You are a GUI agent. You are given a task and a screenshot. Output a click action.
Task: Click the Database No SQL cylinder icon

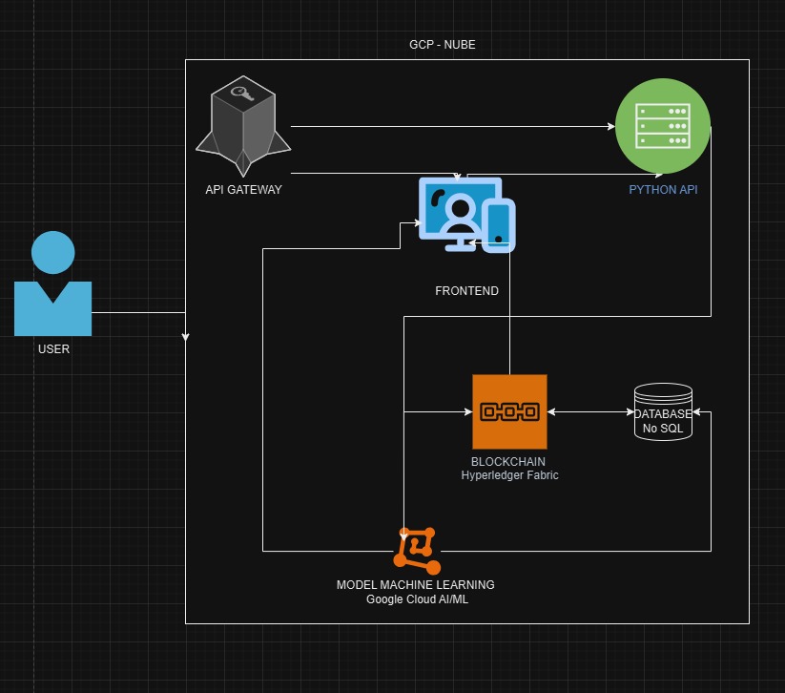(x=663, y=411)
